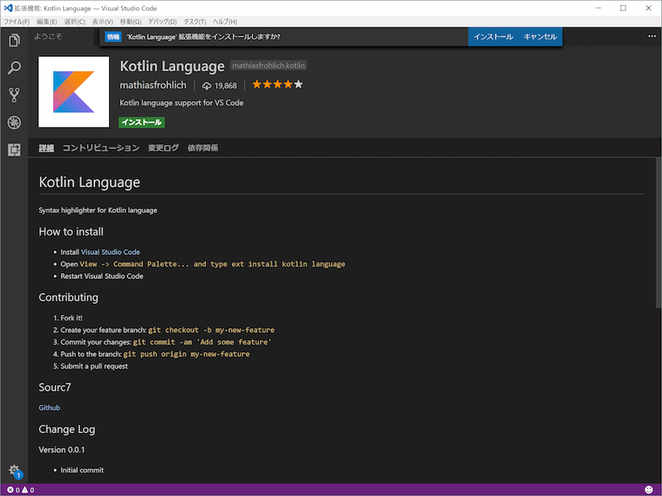Screen dimensions: 662x496
Task: Open the Explorer view in activity bar
Action: coord(14,41)
